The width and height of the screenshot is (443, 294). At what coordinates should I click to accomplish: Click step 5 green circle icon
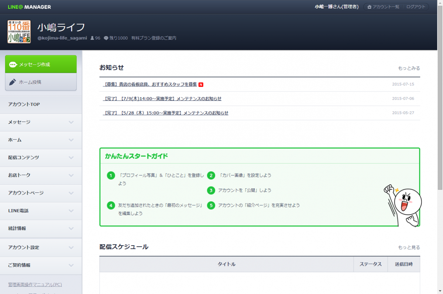coord(211,205)
